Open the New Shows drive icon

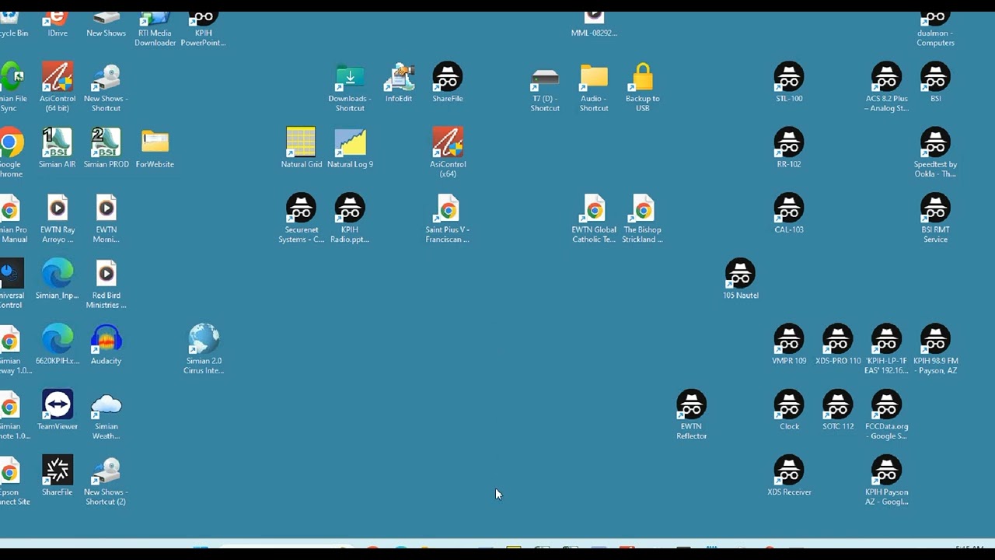(106, 23)
